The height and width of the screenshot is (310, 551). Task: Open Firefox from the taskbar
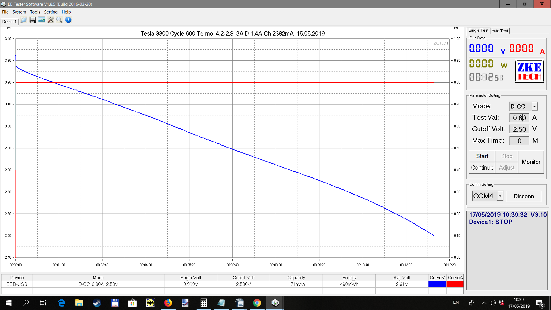pos(168,303)
